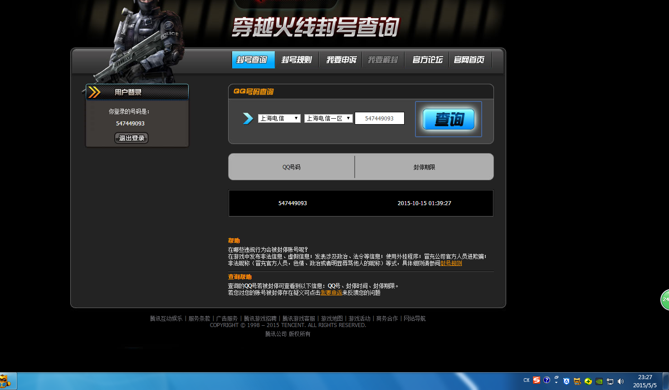
Task: Expand the 上海电信一区 server dropdown
Action: pyautogui.click(x=328, y=118)
